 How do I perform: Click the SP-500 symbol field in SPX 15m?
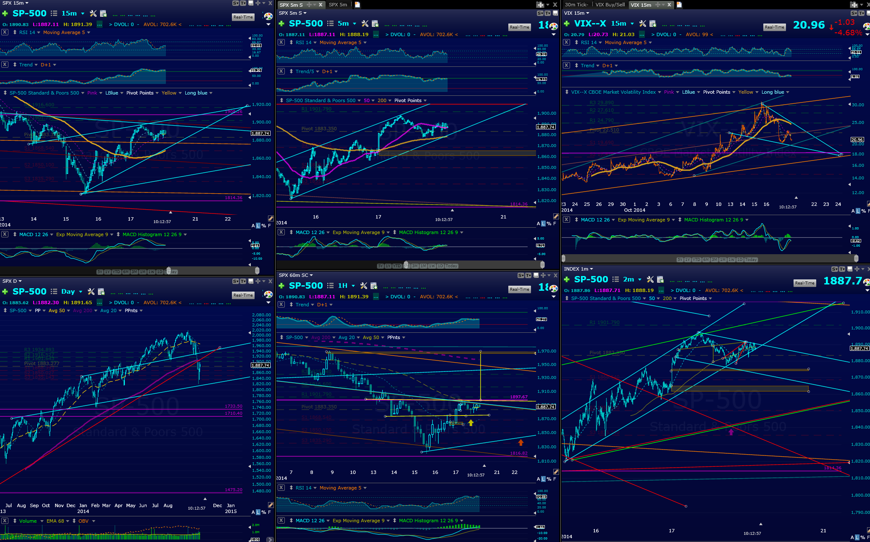(x=29, y=13)
